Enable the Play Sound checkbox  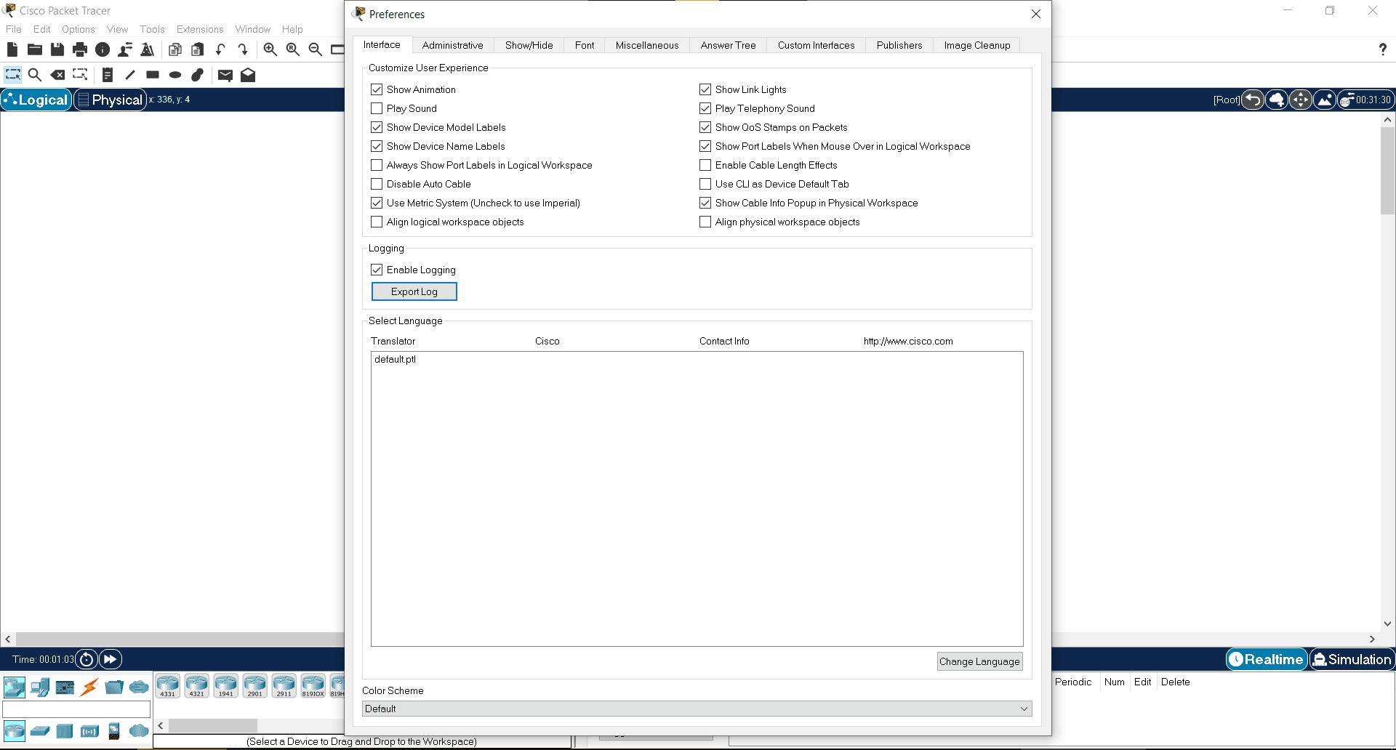pyautogui.click(x=377, y=108)
